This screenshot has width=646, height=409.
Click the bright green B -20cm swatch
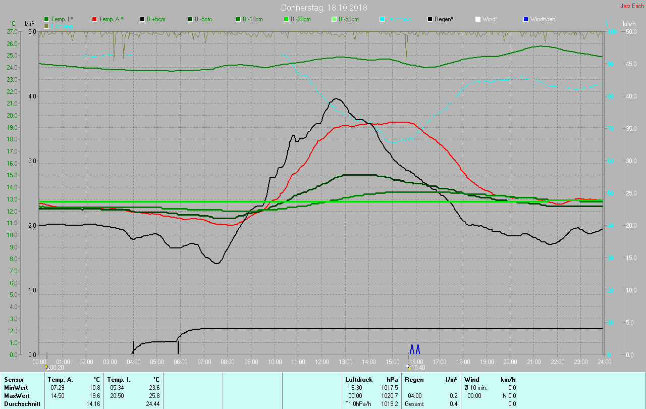click(286, 19)
